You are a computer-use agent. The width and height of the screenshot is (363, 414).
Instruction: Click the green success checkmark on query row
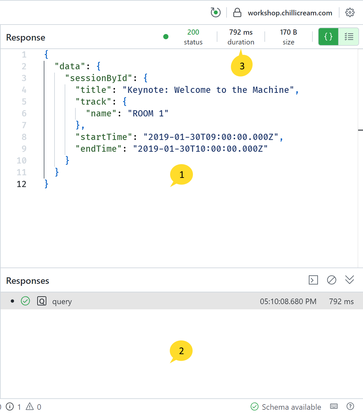[25, 301]
